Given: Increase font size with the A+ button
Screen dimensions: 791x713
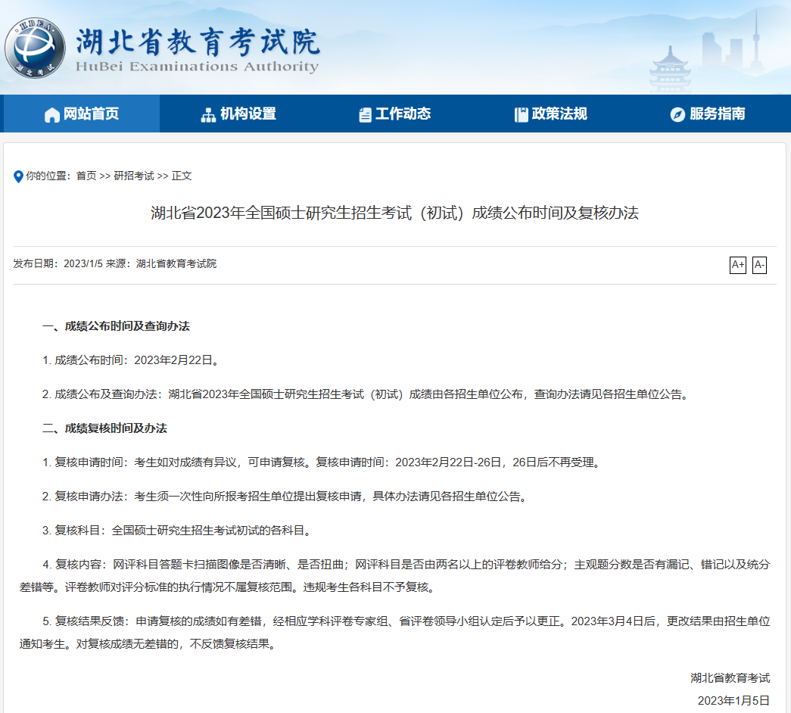Looking at the screenshot, I should tap(737, 265).
